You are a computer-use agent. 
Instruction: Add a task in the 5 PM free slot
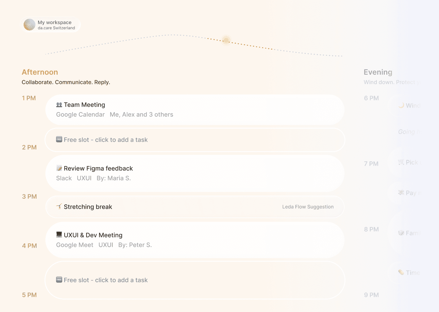[x=195, y=280]
